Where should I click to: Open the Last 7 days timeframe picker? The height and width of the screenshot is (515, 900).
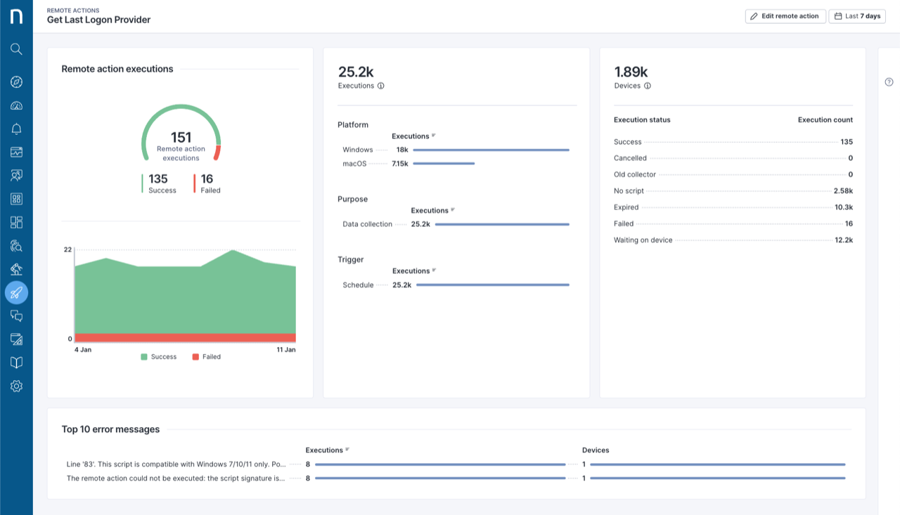[x=856, y=16]
